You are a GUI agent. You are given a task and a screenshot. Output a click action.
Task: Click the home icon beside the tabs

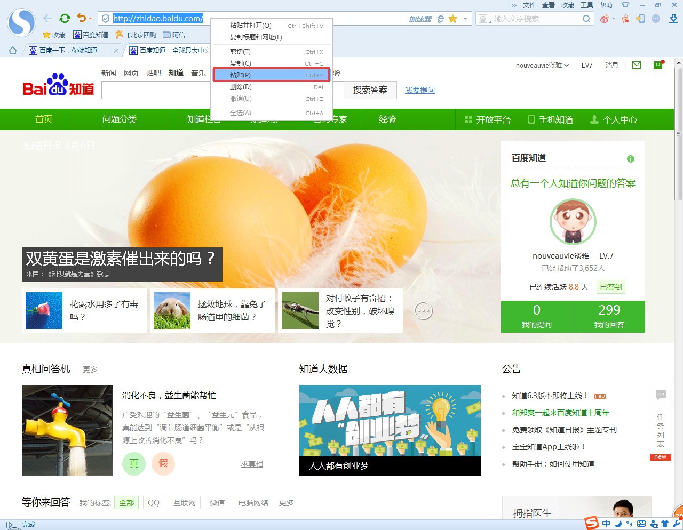[13, 51]
